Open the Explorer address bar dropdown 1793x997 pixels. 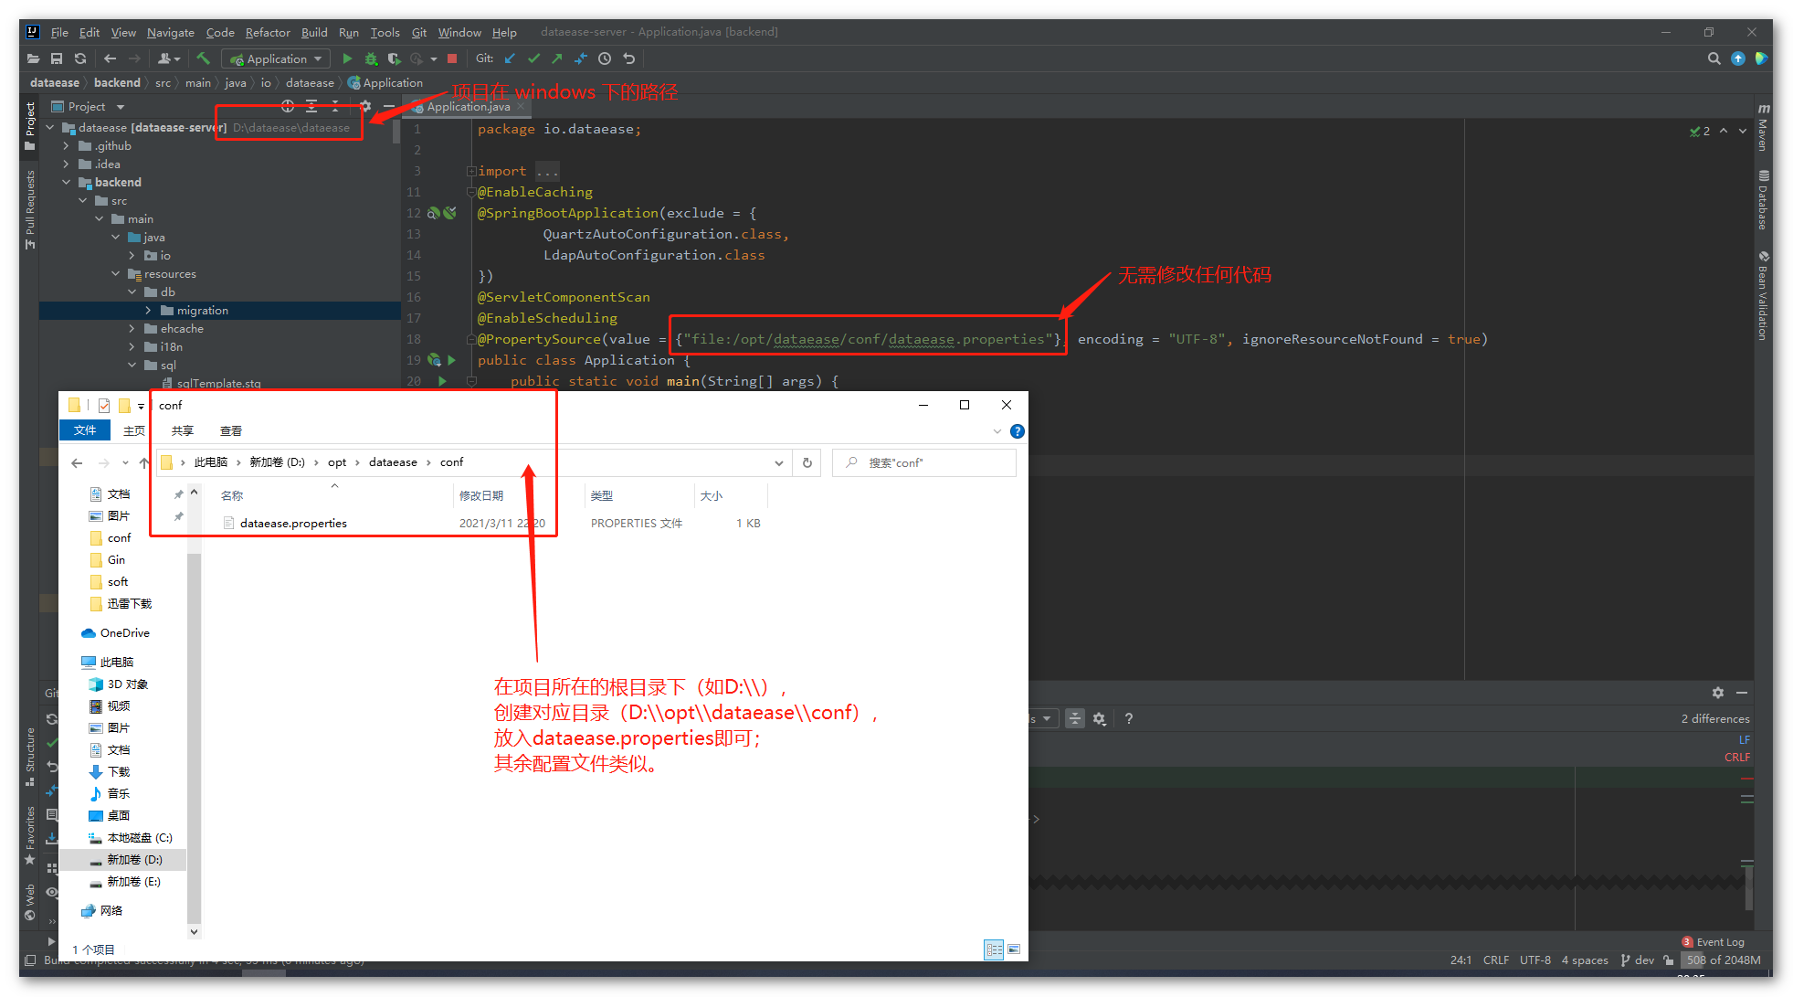pos(779,462)
